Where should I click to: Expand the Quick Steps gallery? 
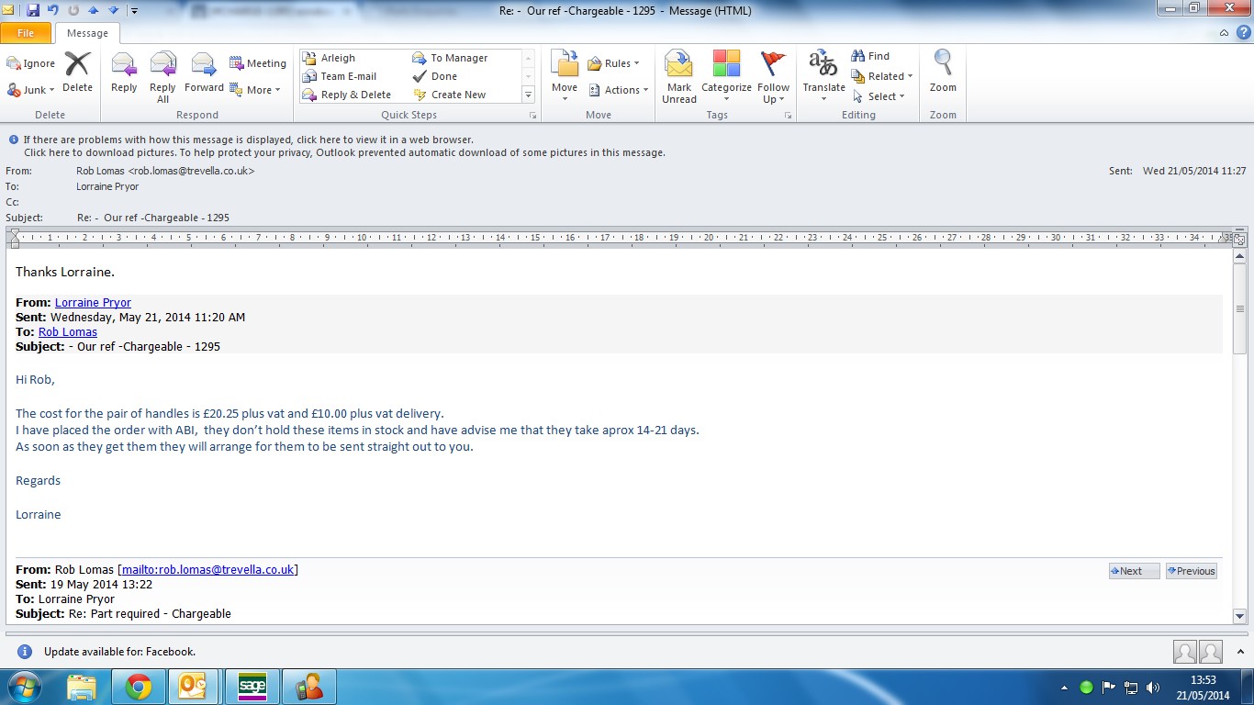[x=528, y=95]
